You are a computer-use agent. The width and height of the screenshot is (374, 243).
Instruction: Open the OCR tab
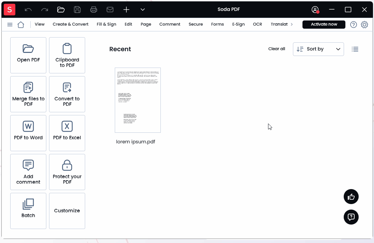(x=258, y=24)
